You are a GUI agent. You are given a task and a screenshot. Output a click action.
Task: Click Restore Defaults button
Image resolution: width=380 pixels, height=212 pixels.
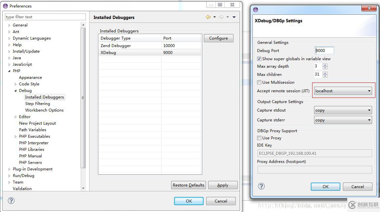click(x=188, y=185)
